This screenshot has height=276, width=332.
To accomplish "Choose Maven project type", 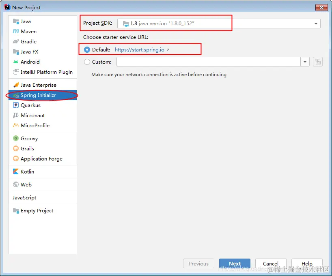I will [43, 32].
